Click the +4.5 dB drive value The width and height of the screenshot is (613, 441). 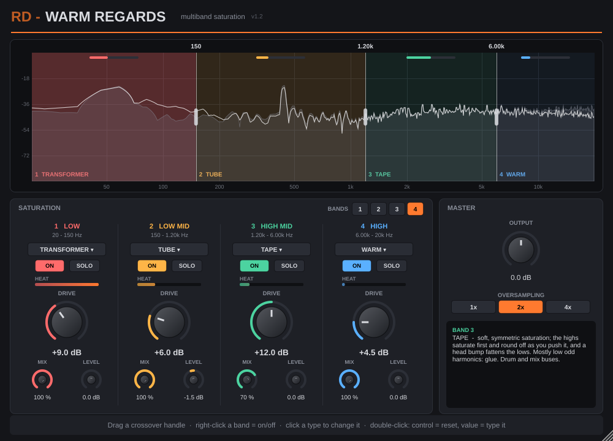pos(374,352)
